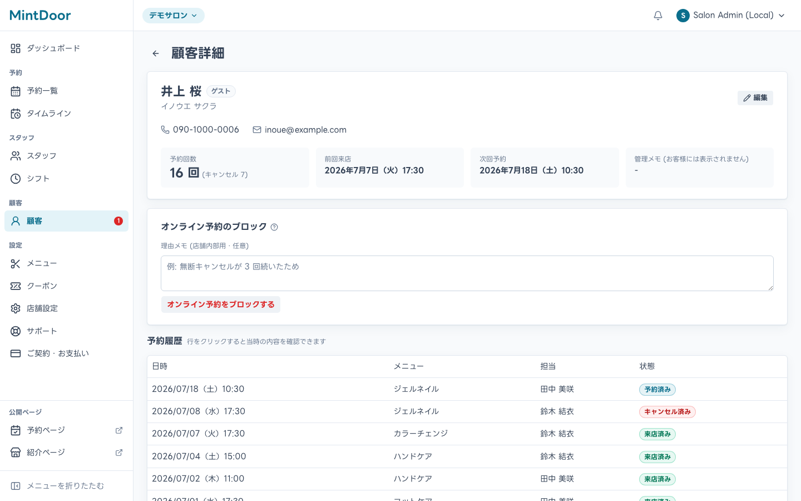The width and height of the screenshot is (801, 501).
Task: Go to タイムライン menu item
Action: point(67,114)
